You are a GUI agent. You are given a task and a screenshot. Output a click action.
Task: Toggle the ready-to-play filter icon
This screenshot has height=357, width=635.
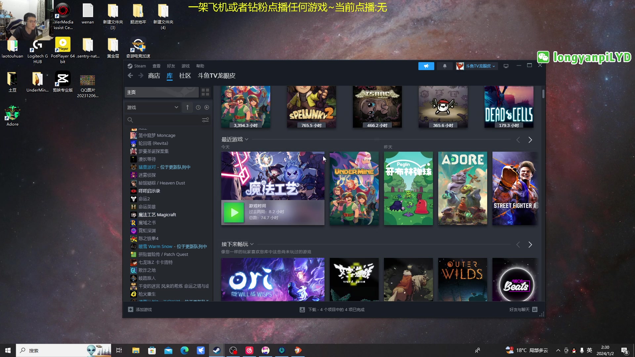[207, 107]
